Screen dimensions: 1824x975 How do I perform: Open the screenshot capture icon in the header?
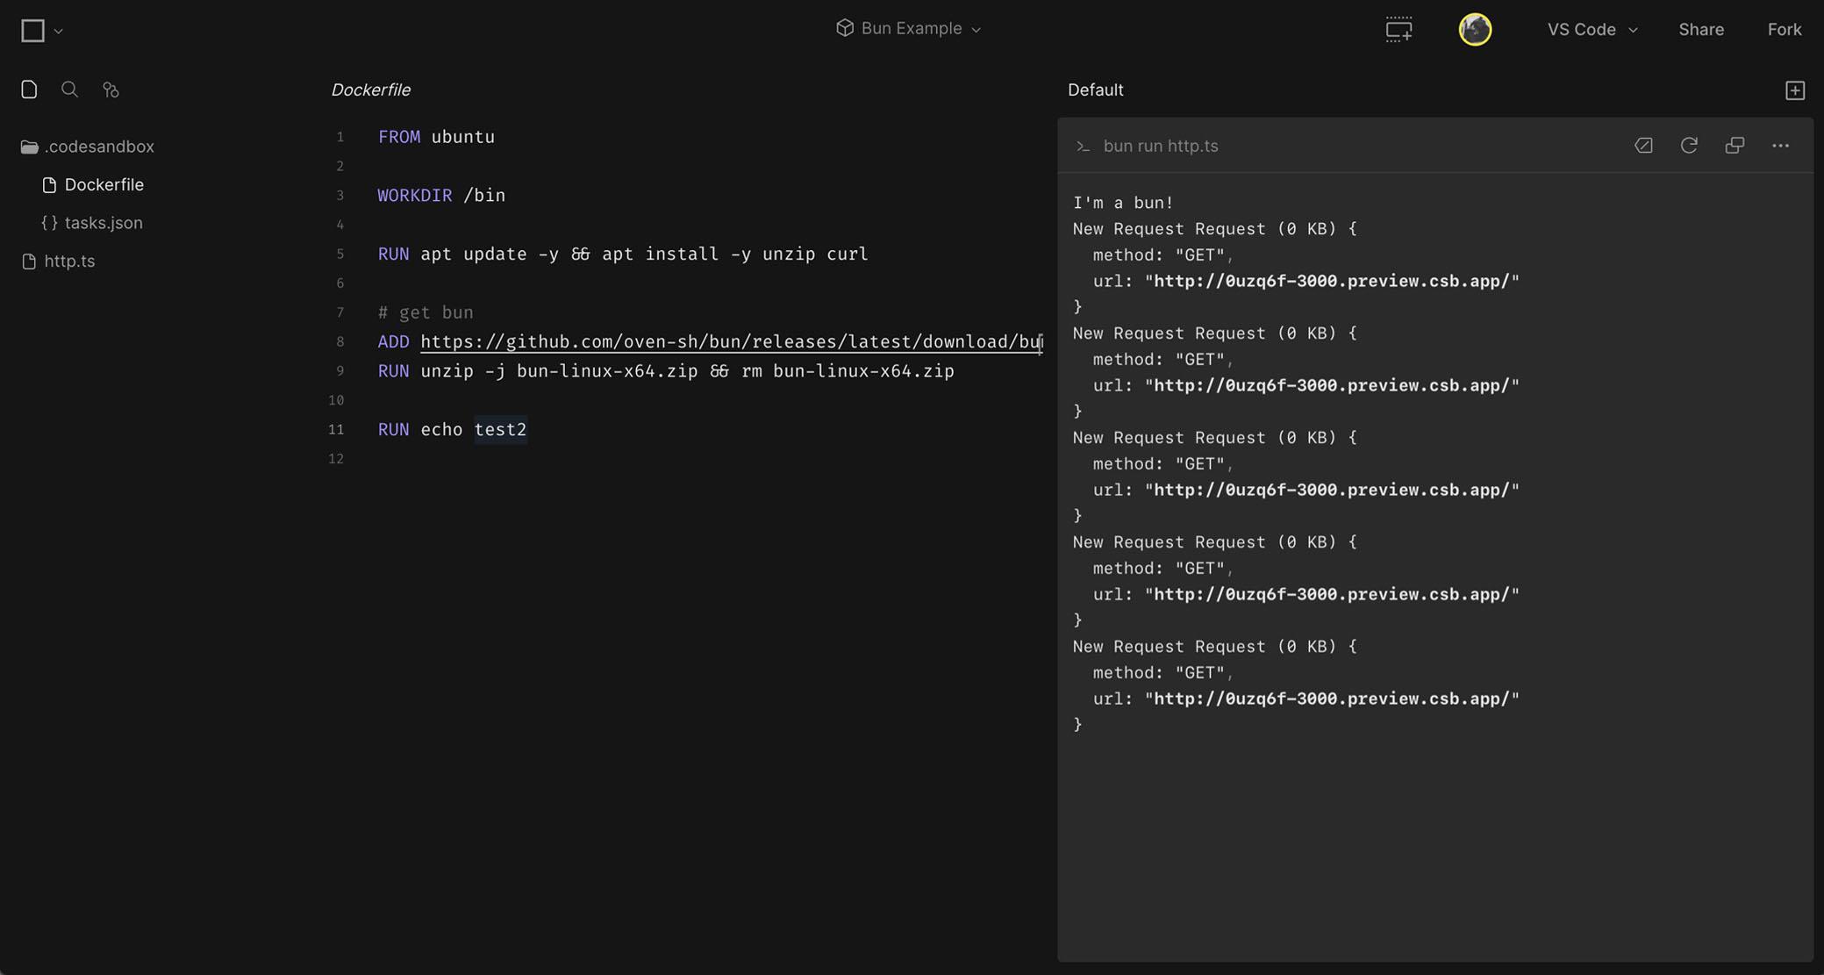click(x=1398, y=29)
